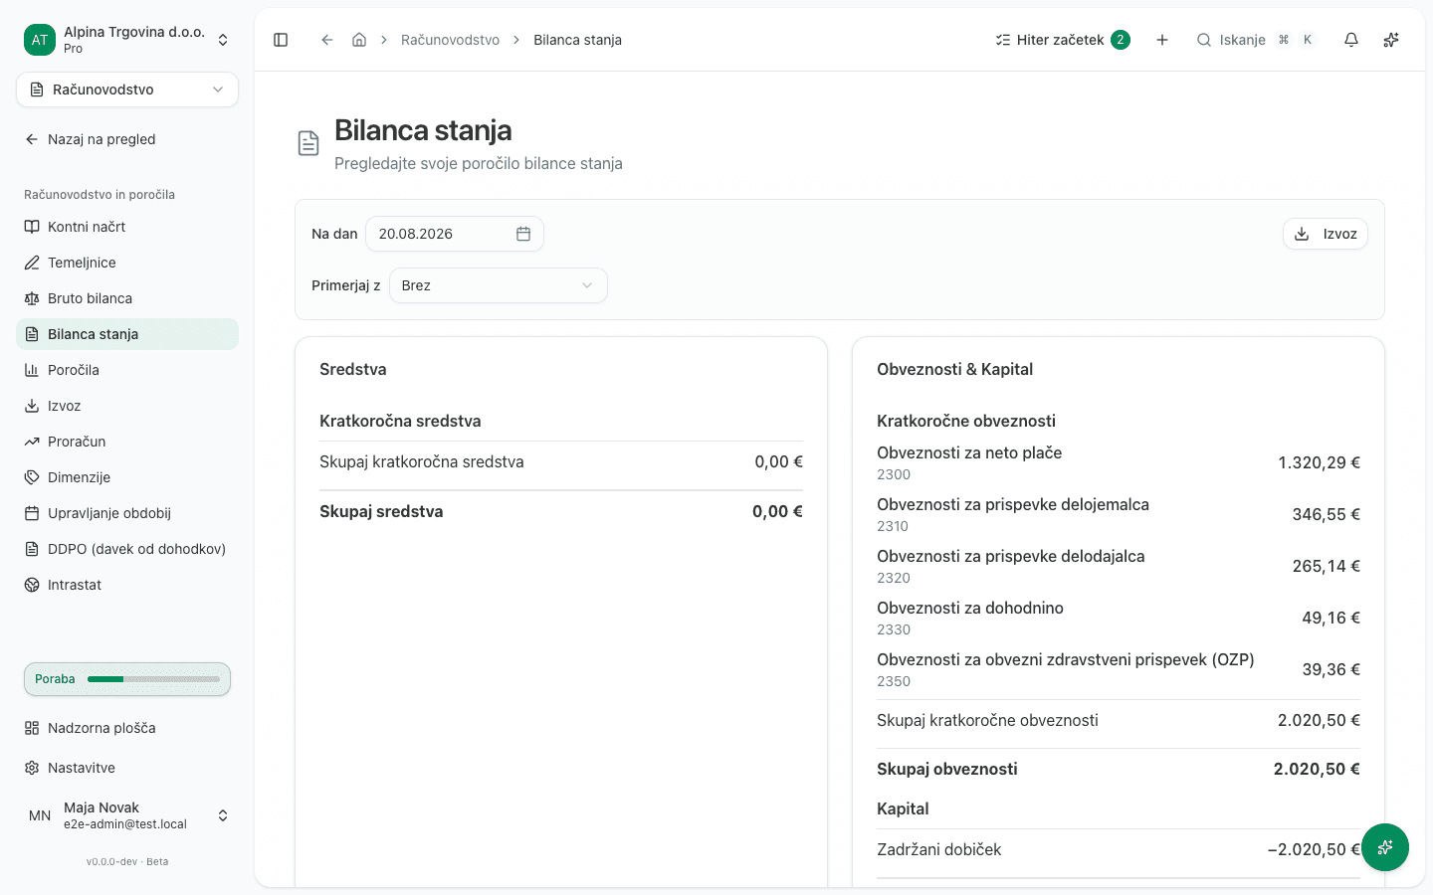
Task: Open Bruto bilanca in sidebar
Action: click(127, 298)
